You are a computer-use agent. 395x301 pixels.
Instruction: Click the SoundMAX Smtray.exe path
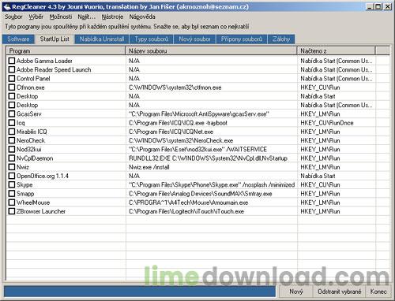point(201,194)
